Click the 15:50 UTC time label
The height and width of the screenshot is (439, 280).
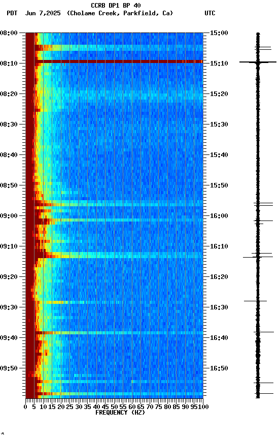tap(219, 185)
